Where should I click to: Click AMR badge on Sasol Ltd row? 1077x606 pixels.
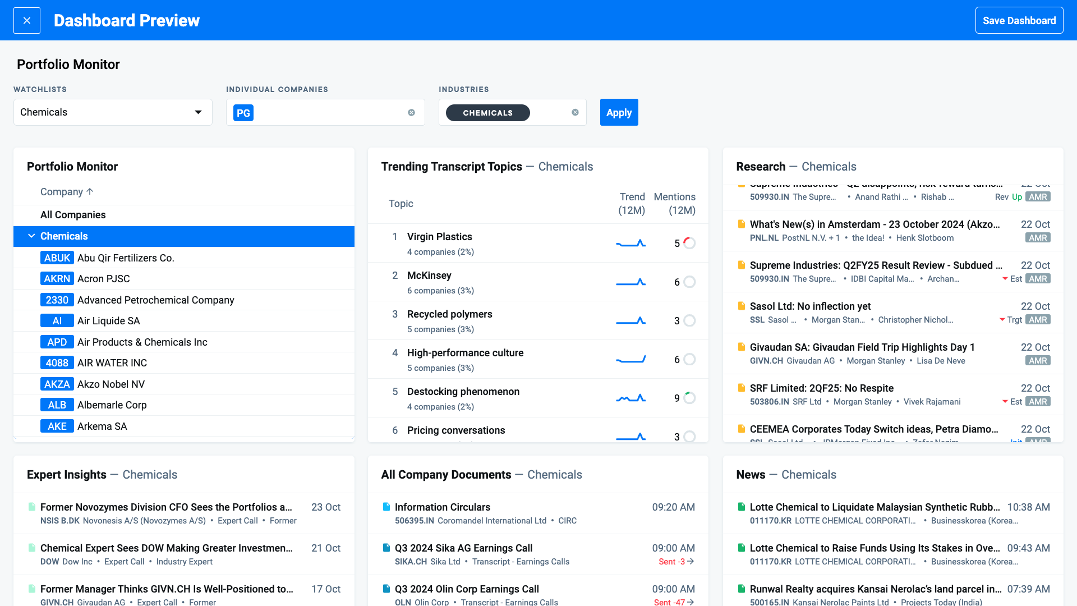(1038, 320)
